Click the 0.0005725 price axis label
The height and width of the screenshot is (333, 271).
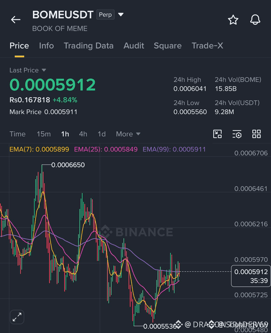click(x=251, y=295)
